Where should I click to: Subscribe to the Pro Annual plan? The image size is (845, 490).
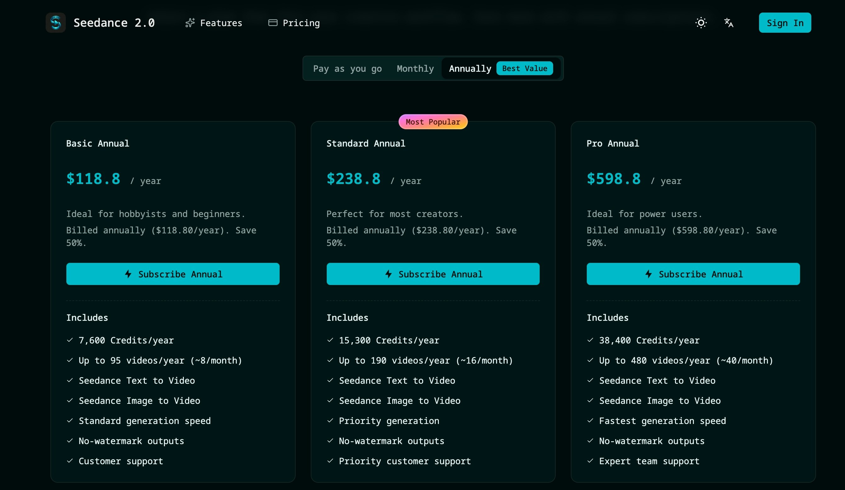click(x=693, y=274)
